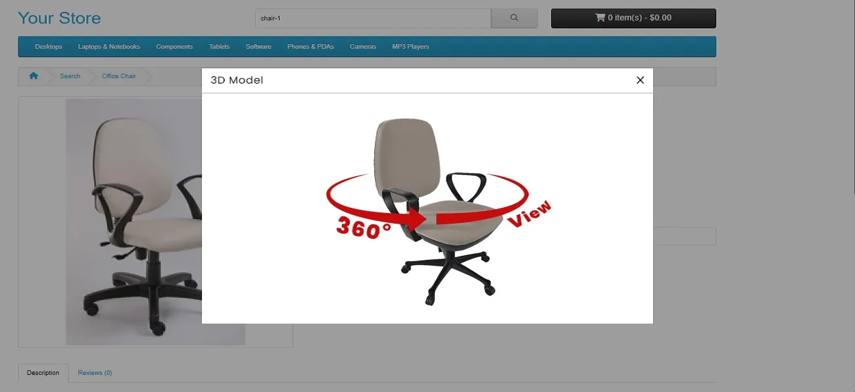Select the Tablets menu item
The image size is (855, 392).
219,47
